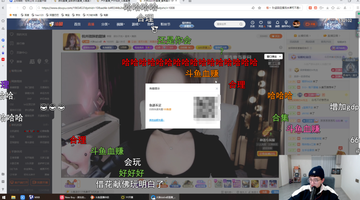Expand the streamer info panel chevron
The height and width of the screenshot is (200, 360).
[281, 48]
